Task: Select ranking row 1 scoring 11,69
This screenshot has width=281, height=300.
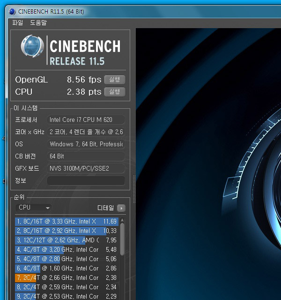Action: pos(67,222)
